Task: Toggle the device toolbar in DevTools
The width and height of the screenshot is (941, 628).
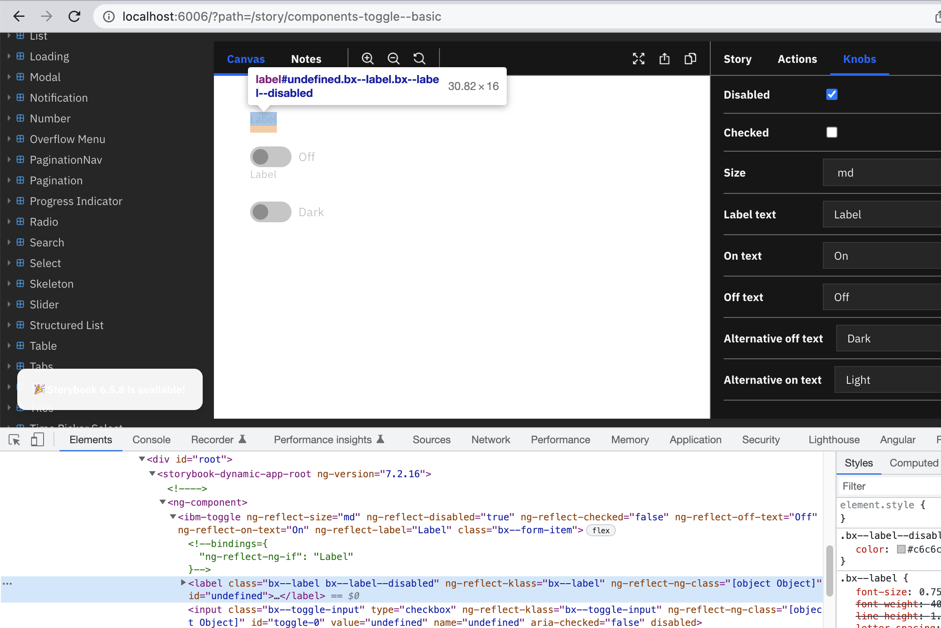Action: click(x=37, y=439)
